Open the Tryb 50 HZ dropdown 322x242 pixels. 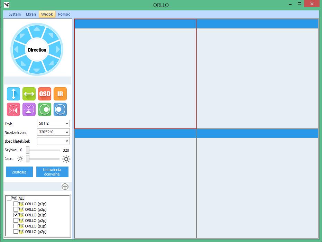tap(53, 123)
